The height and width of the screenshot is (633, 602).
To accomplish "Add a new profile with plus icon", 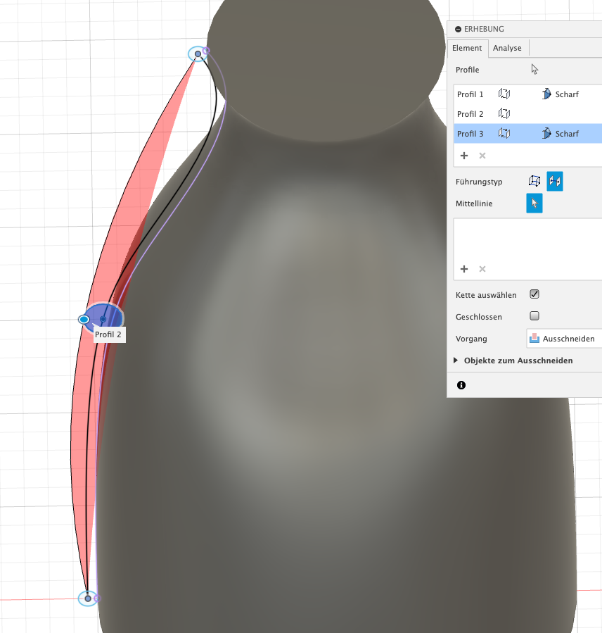I will tap(464, 156).
